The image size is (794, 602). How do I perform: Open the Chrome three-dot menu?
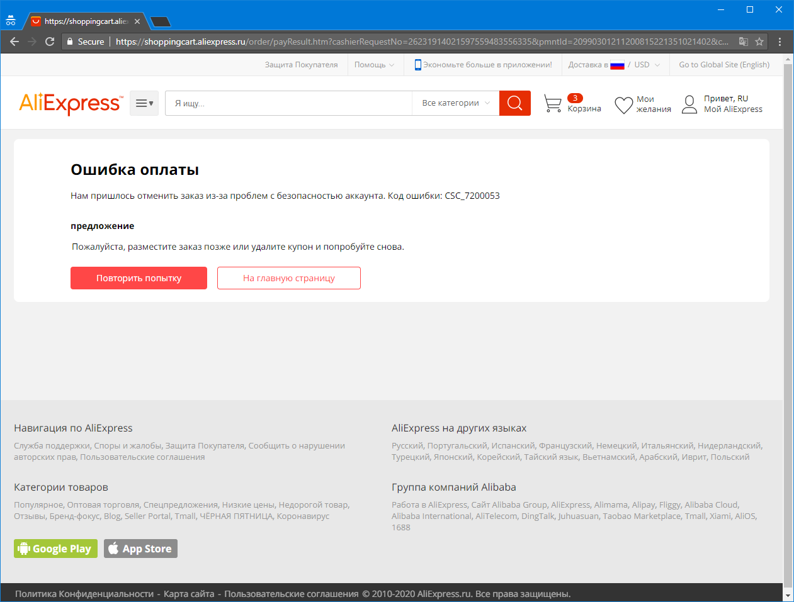coord(780,42)
